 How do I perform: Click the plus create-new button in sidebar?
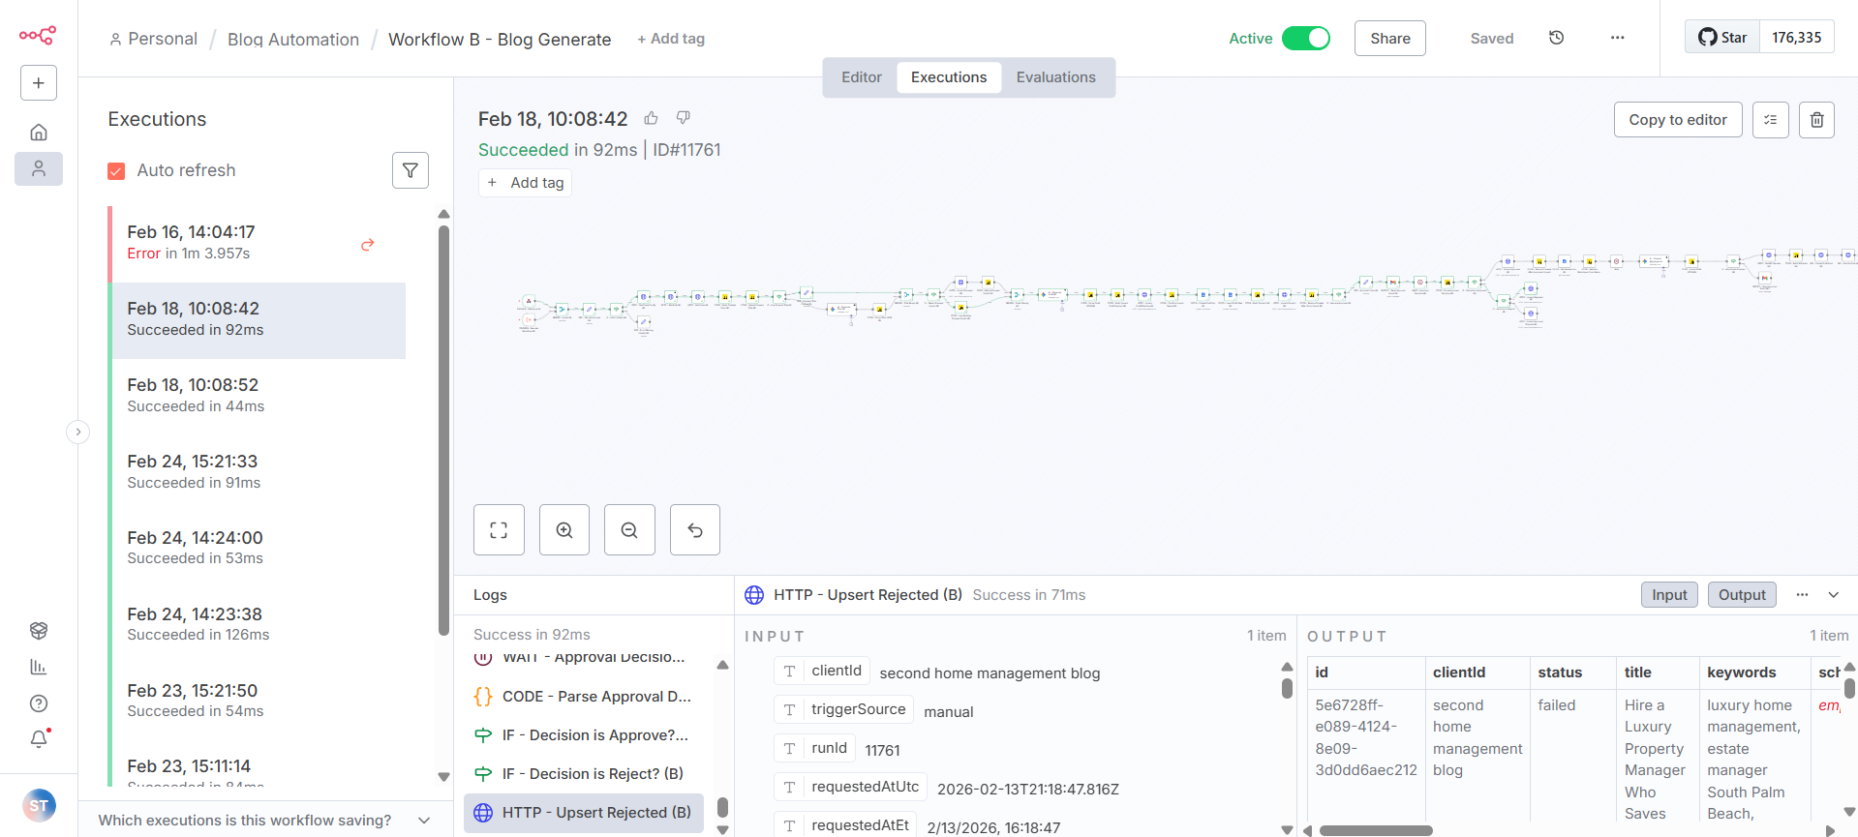[39, 83]
